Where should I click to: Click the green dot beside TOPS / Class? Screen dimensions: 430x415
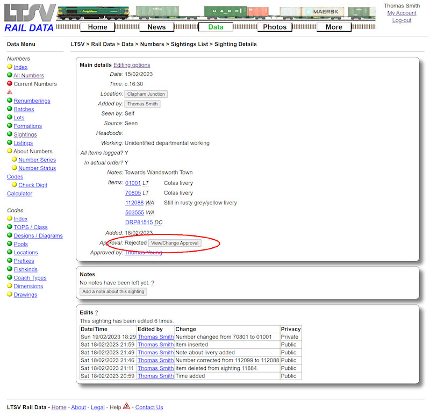click(x=9, y=227)
